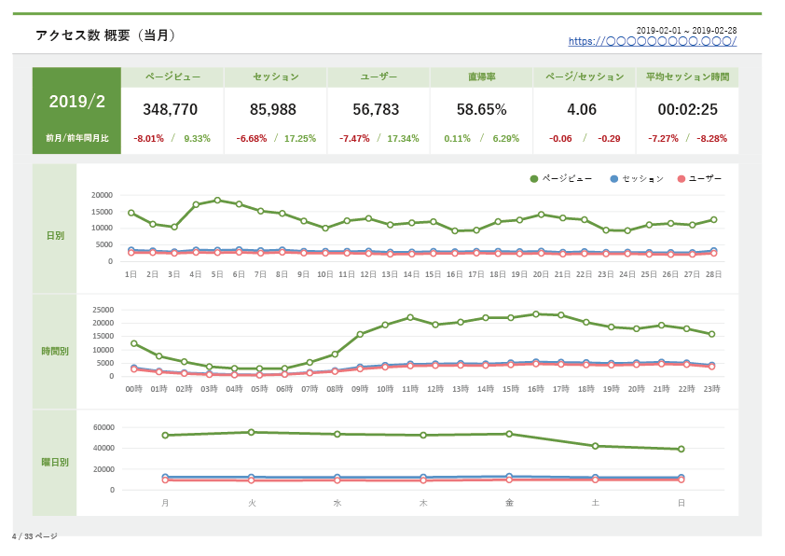
Task: Click the ユーザー total 56,783
Action: pyautogui.click(x=376, y=109)
